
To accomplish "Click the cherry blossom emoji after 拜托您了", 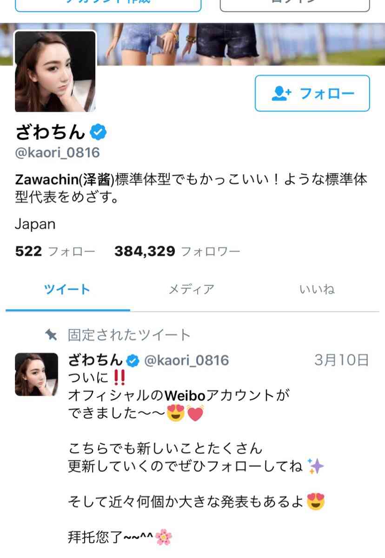I will click(163, 538).
